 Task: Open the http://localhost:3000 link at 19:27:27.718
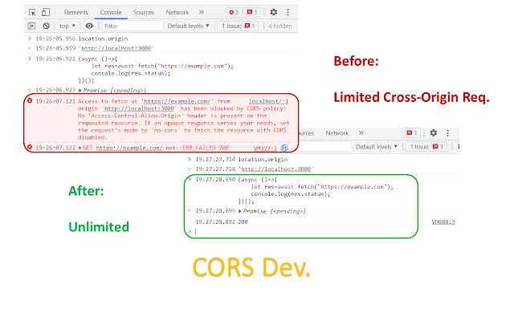276,169
